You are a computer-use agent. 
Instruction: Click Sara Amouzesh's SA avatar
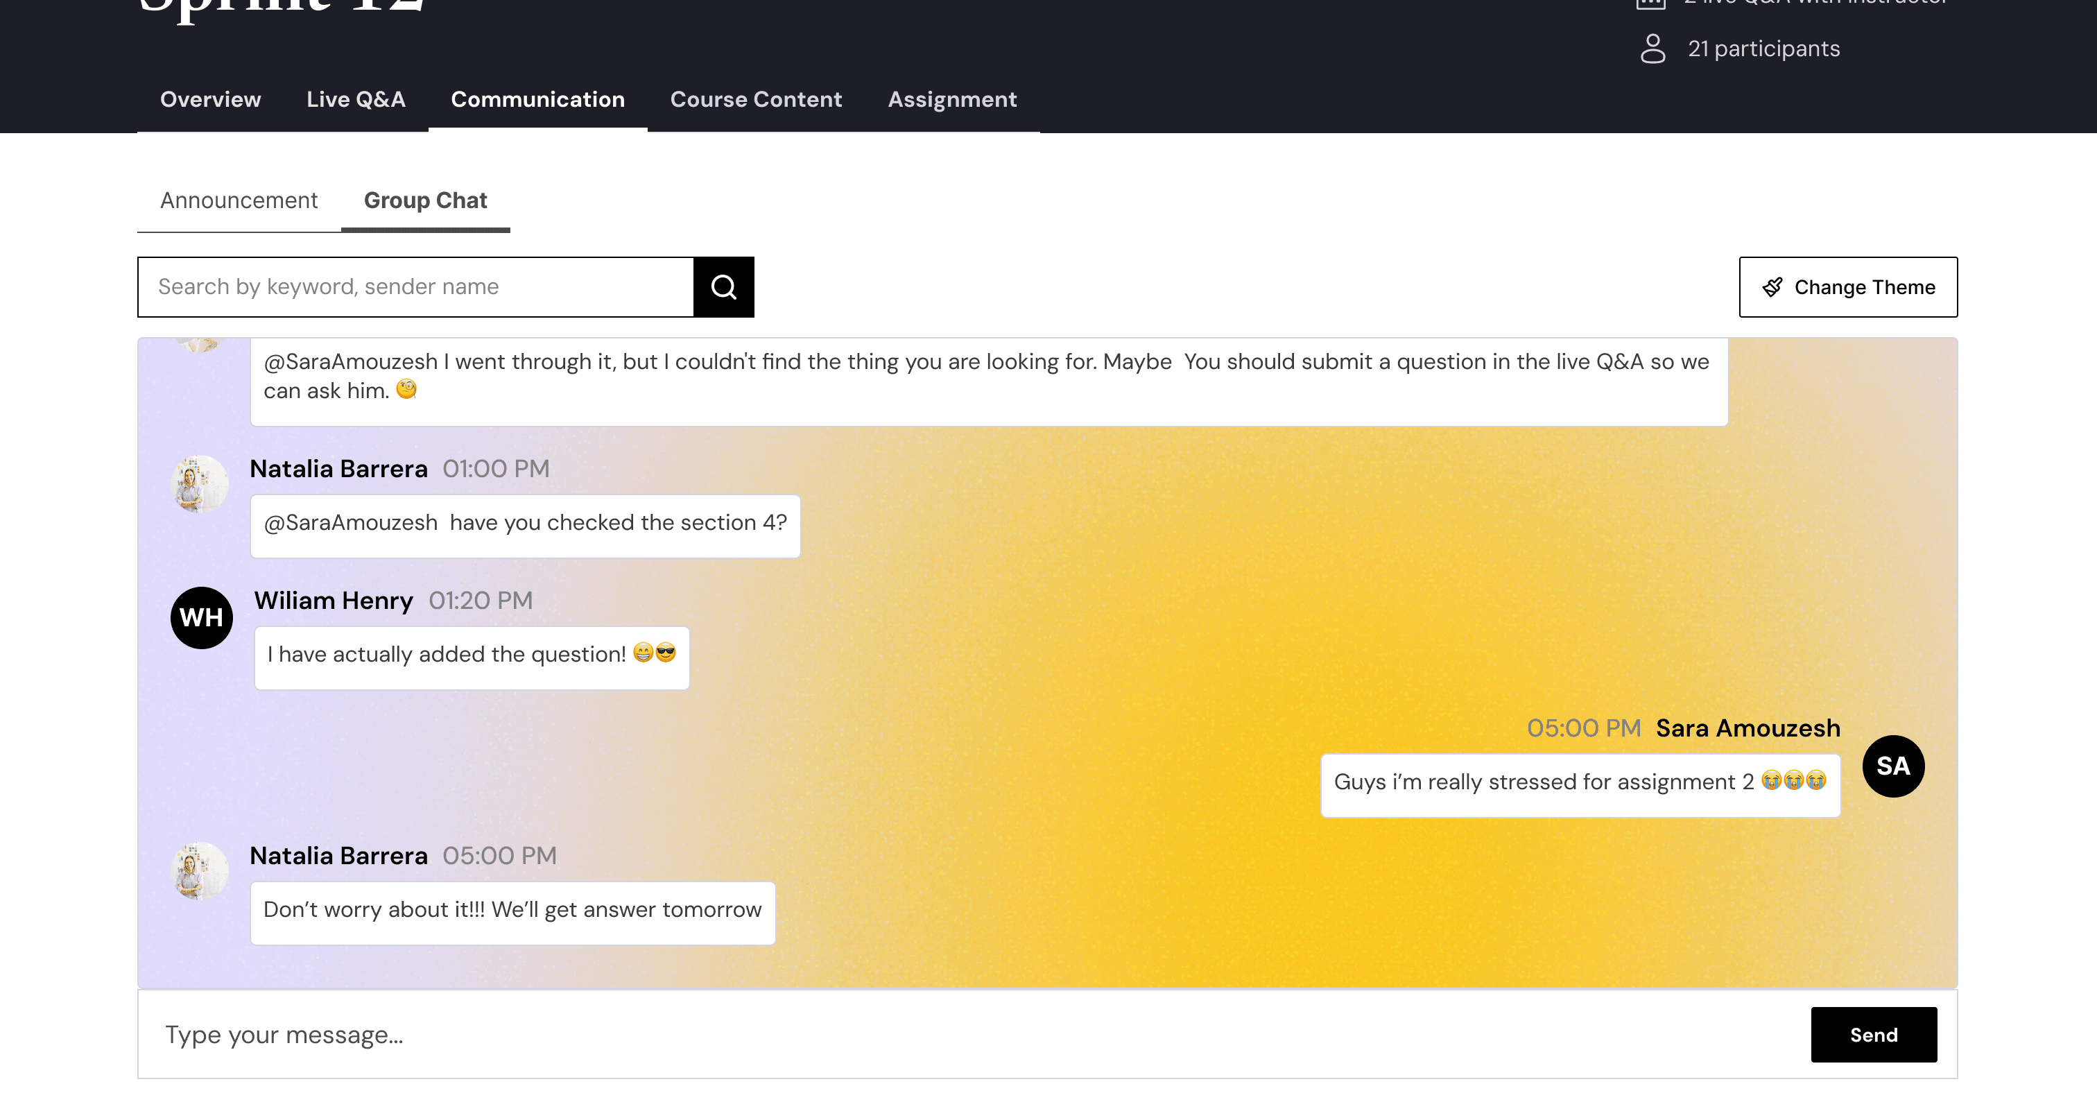pos(1892,766)
